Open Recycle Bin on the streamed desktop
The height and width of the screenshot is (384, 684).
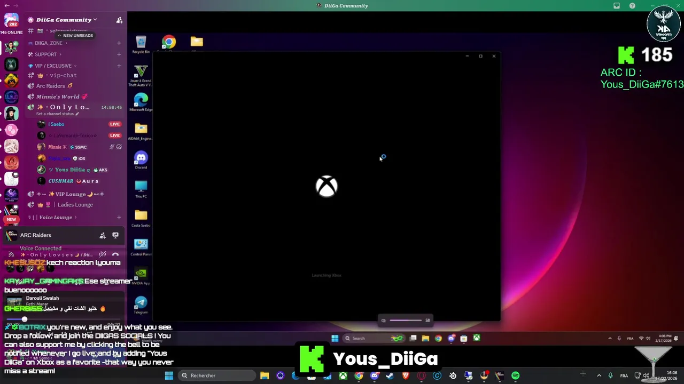[141, 45]
